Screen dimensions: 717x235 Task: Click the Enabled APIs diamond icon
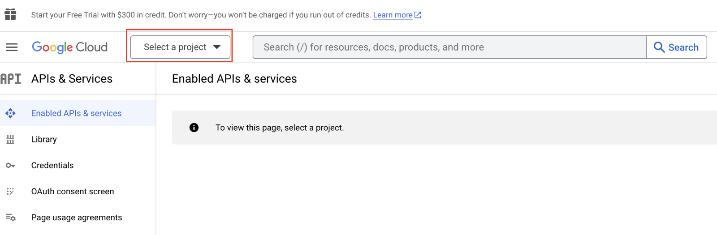[10, 113]
